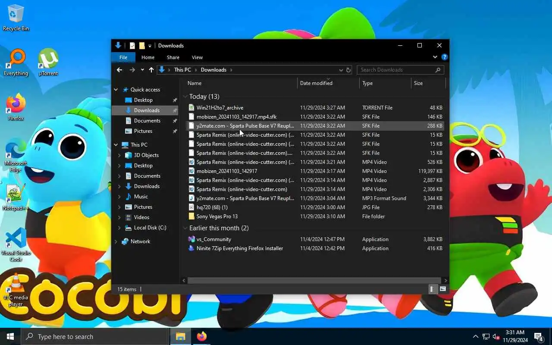Click File Explorer taskbar icon
Image resolution: width=552 pixels, height=345 pixels.
pos(181,336)
